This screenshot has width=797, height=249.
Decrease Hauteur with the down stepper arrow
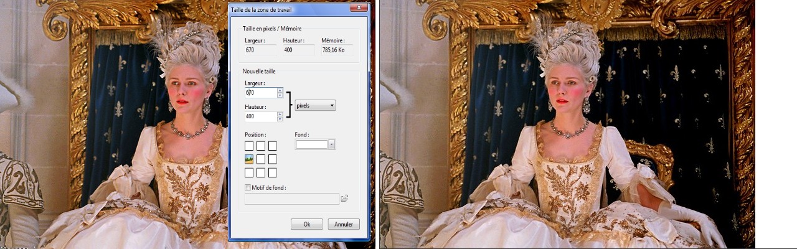[280, 119]
